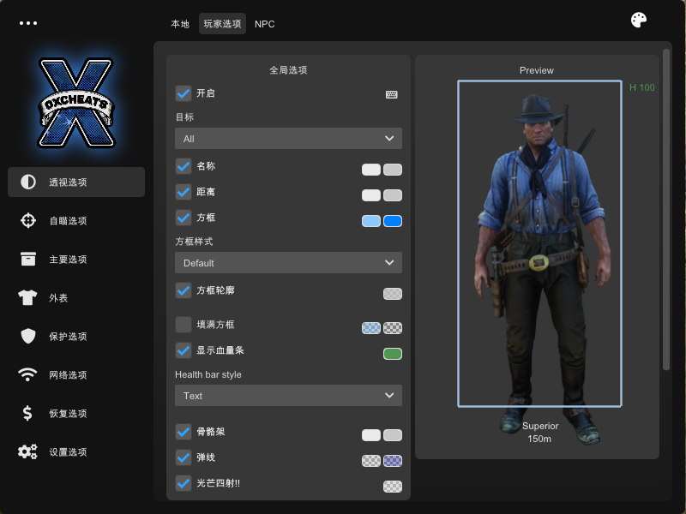Switch to the 本地 tab
Viewport: 686px width, 514px height.
(180, 24)
